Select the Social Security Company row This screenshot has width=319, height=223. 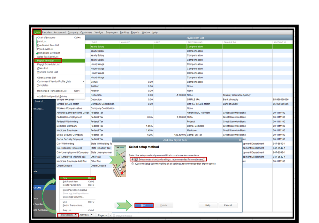(174, 135)
